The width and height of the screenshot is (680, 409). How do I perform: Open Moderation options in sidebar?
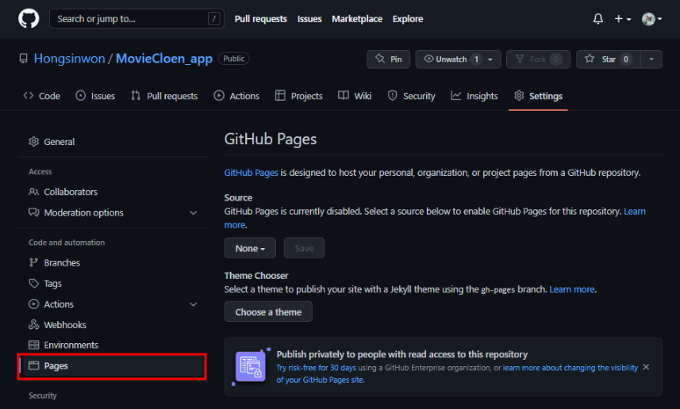tap(113, 212)
